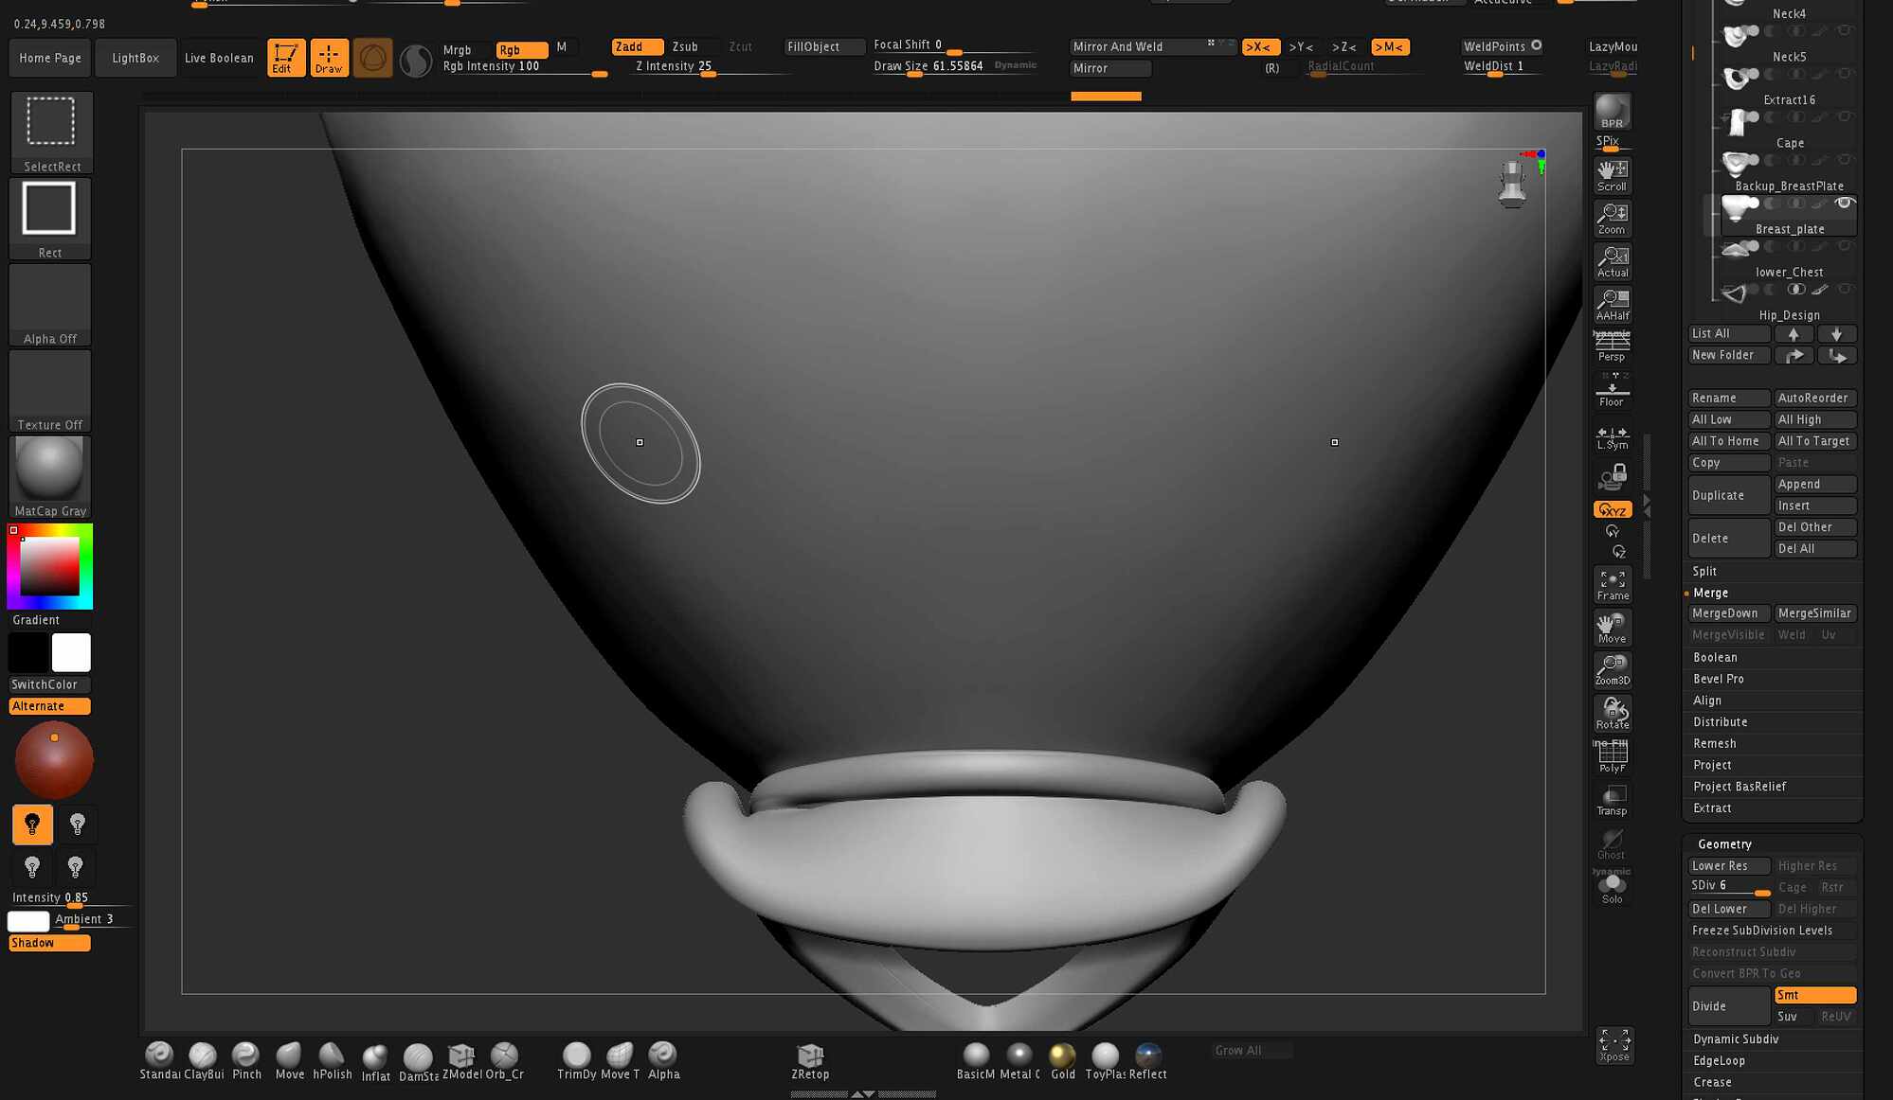Enable Local Symmetry via L.Sym icon
The height and width of the screenshot is (1100, 1893).
pyautogui.click(x=1612, y=436)
